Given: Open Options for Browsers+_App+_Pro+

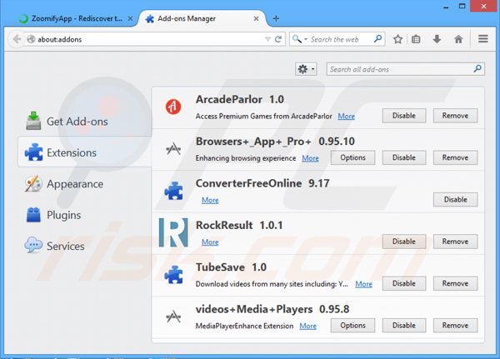Looking at the screenshot, I should 352,157.
